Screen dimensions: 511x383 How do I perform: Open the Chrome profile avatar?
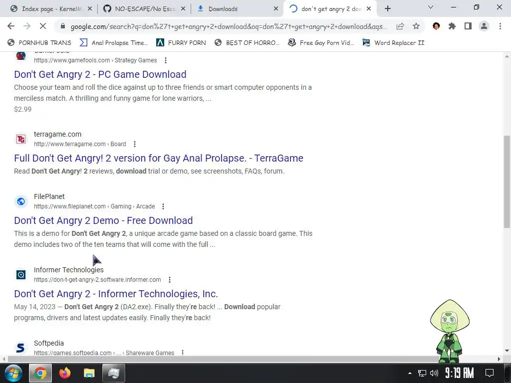(x=484, y=26)
